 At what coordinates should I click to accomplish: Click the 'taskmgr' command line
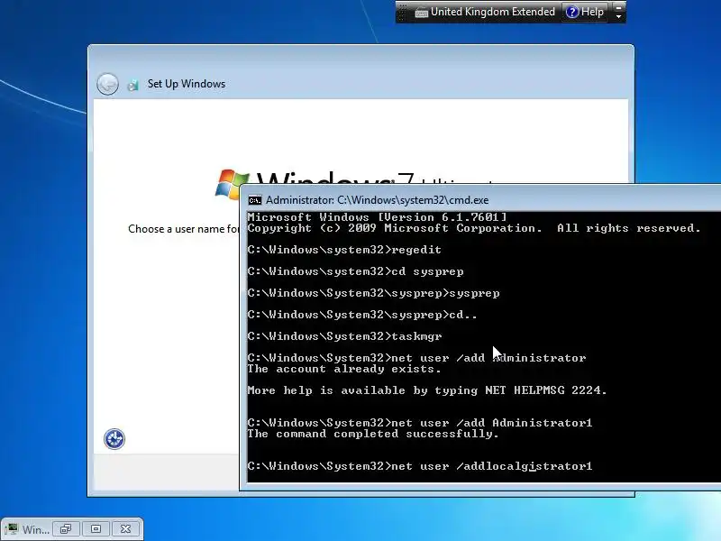click(344, 336)
